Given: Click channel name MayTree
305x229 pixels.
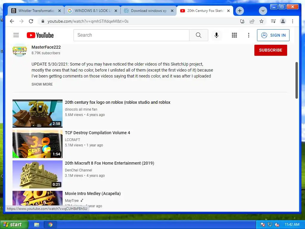Looking at the screenshot, I should [72, 200].
